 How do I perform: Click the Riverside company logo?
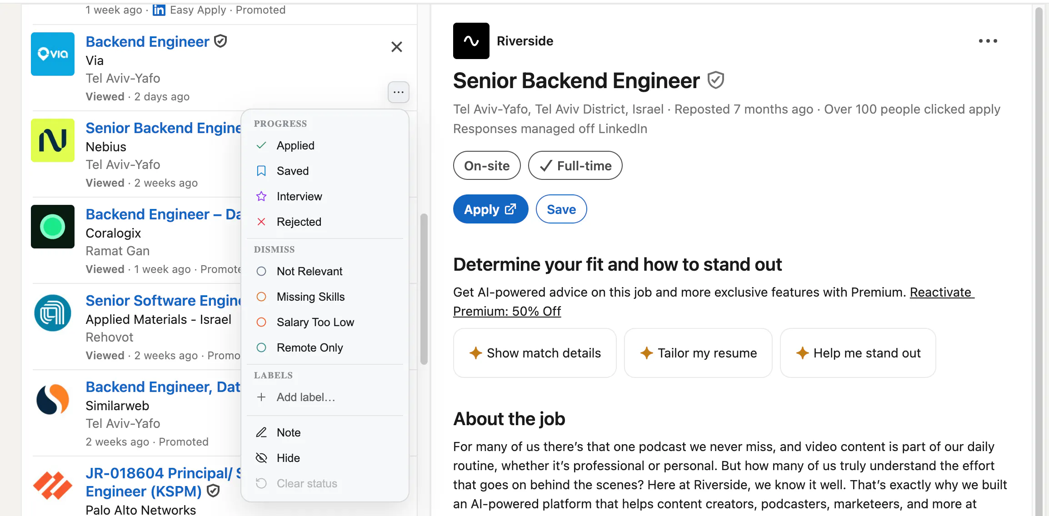pos(471,41)
